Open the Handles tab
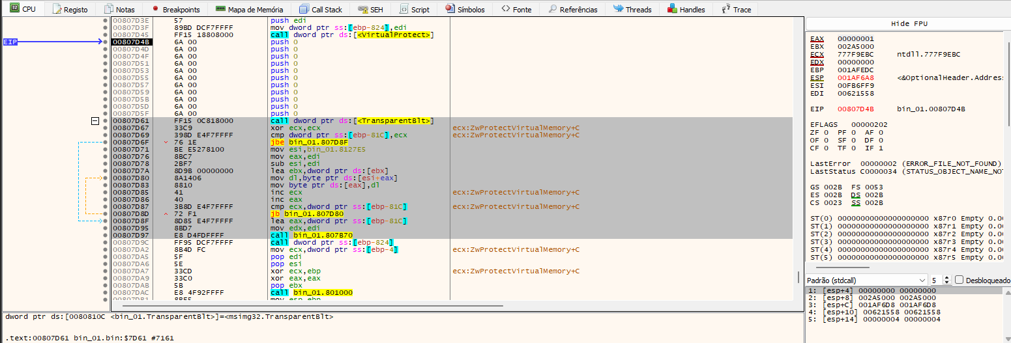This screenshot has width=1011, height=343. (686, 9)
